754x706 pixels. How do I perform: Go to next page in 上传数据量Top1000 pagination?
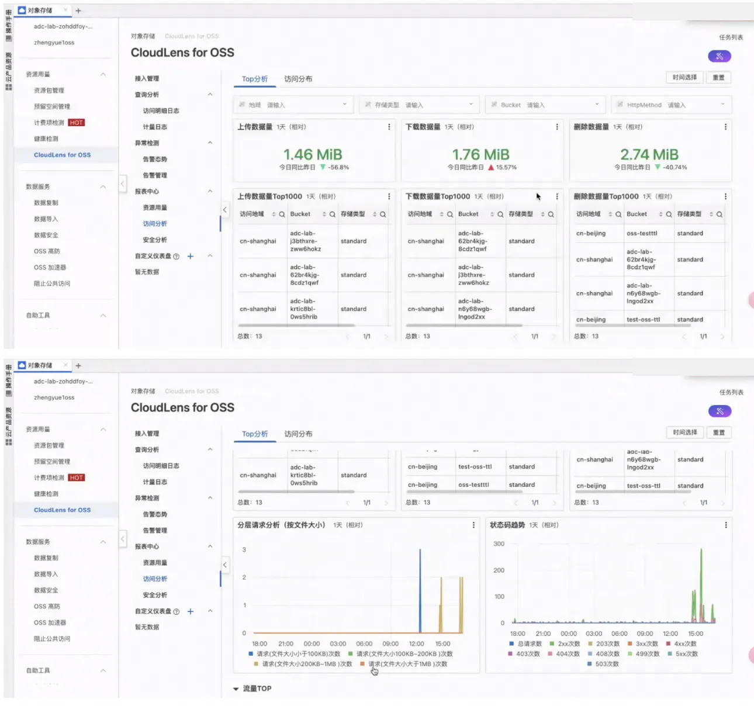click(x=386, y=337)
